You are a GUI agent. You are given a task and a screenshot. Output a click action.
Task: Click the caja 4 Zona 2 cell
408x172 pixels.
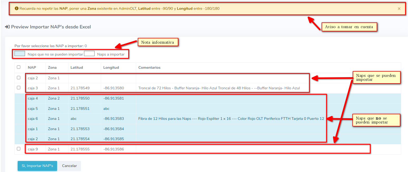click(54, 99)
